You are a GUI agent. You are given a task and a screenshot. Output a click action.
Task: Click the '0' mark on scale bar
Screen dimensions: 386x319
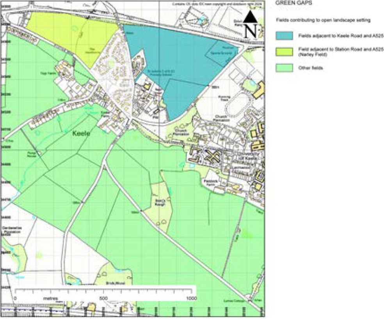tap(16, 299)
